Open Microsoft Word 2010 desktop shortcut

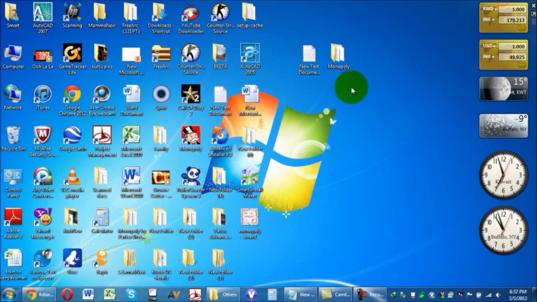[131, 183]
